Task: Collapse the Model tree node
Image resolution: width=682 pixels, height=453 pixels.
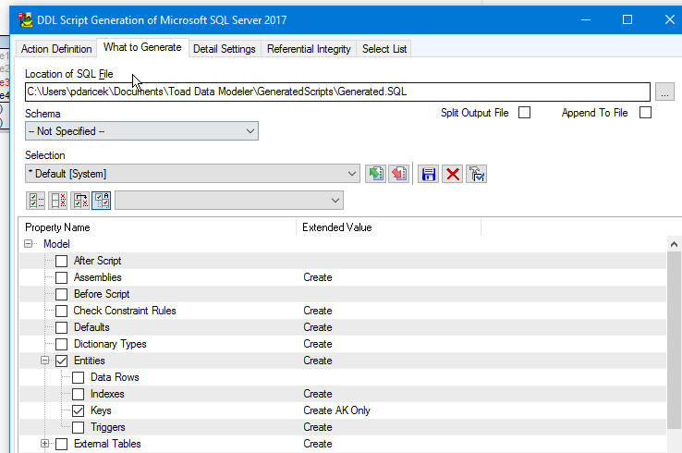Action: pos(29,244)
